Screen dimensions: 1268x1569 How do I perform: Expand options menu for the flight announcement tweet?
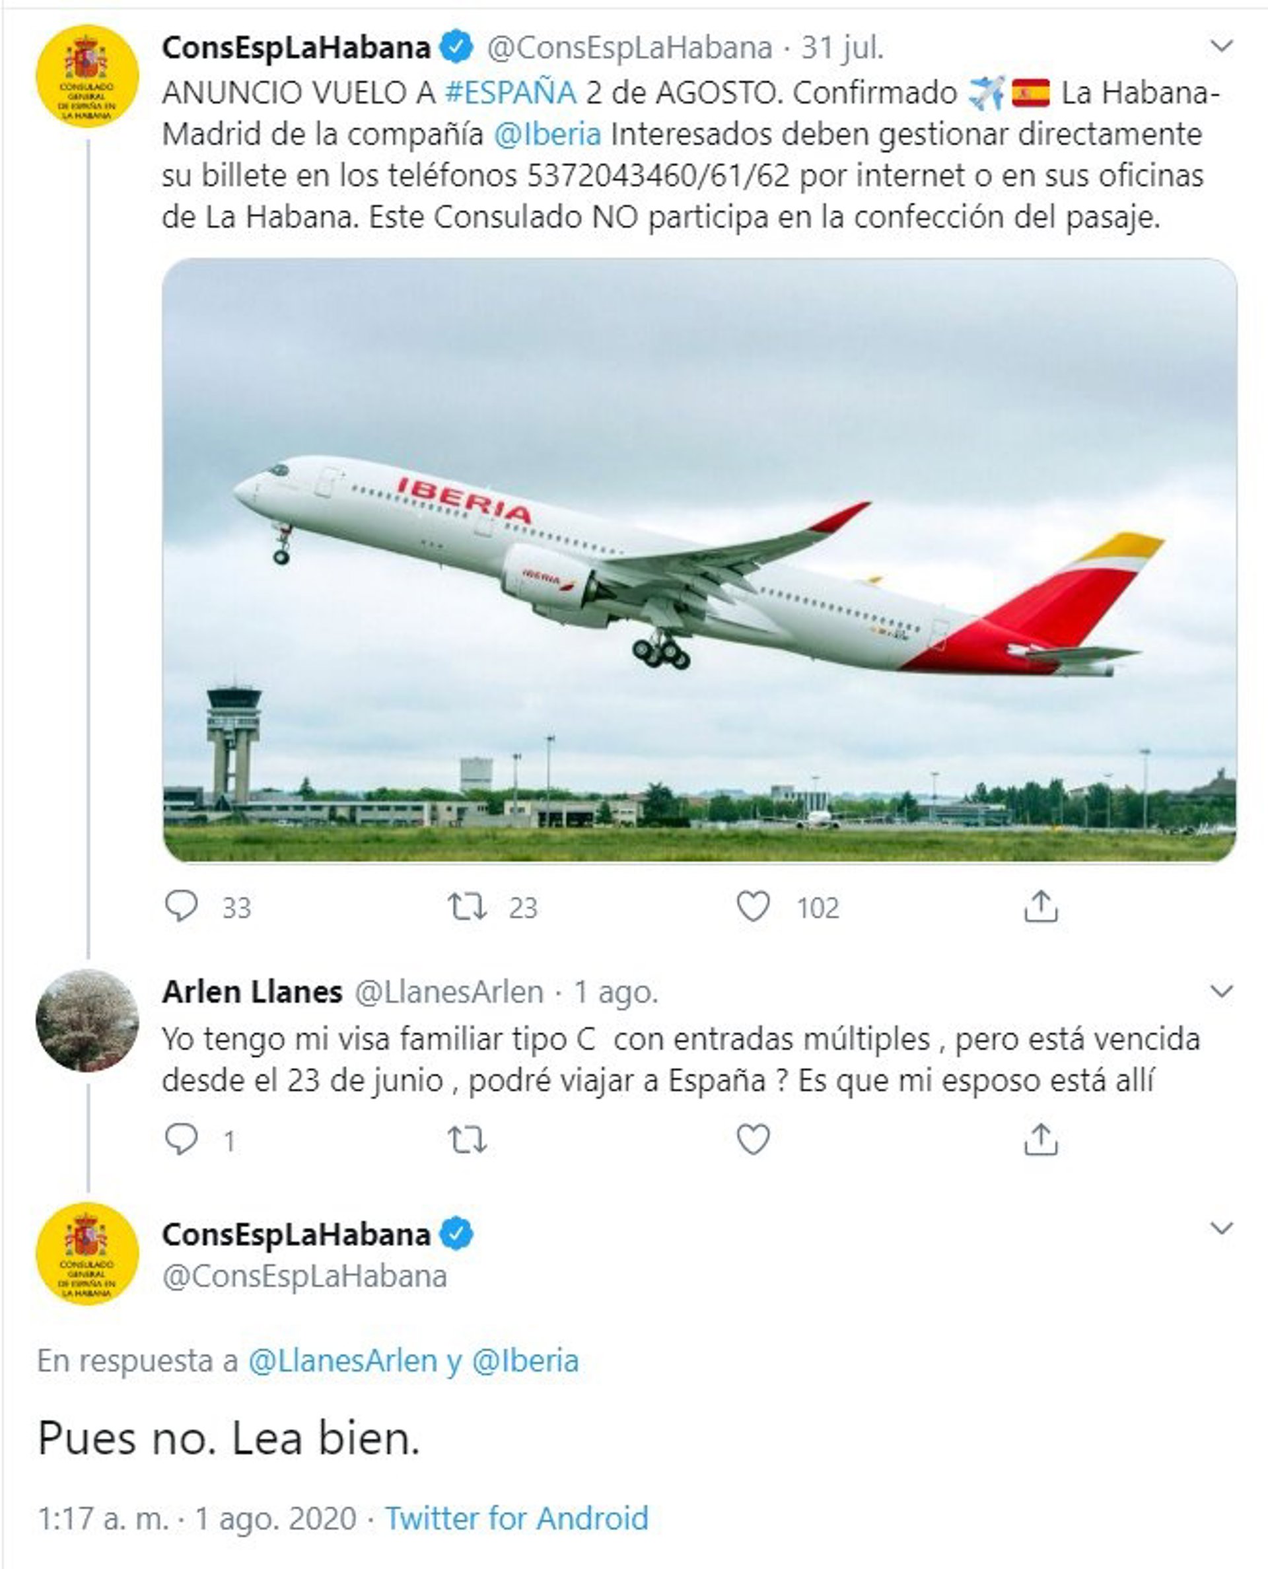(x=1221, y=47)
